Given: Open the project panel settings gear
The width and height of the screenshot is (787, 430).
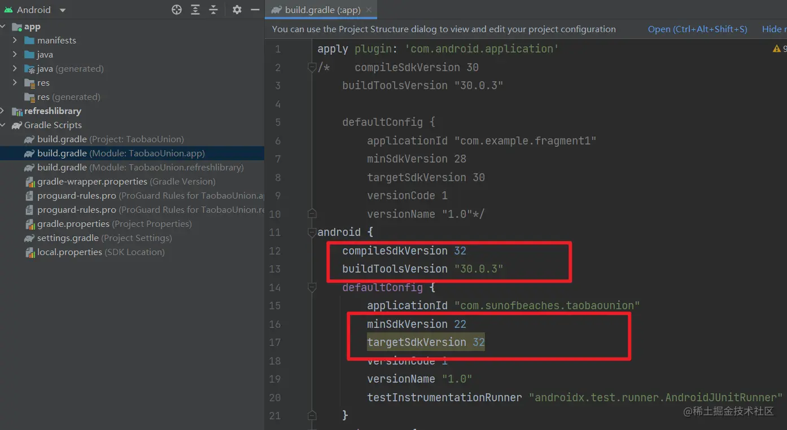Looking at the screenshot, I should click(x=237, y=10).
